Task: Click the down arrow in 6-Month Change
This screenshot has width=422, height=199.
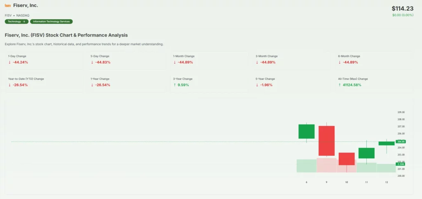Action: 340,62
